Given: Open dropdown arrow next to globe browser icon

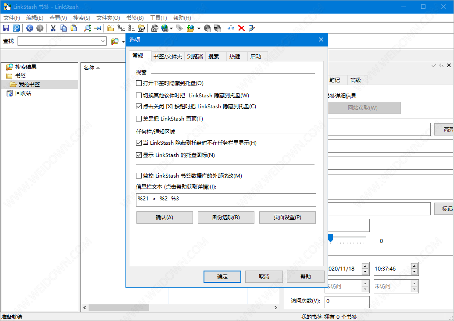Looking at the screenshot, I should click(x=172, y=29).
